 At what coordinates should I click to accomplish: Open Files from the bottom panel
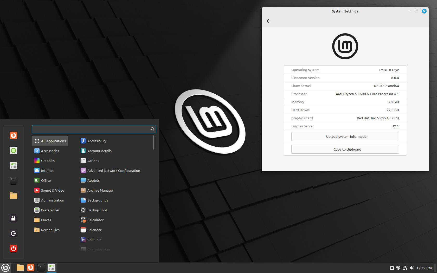[20, 268]
